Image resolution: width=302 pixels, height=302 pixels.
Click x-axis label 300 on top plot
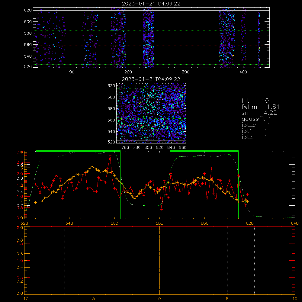186,72
